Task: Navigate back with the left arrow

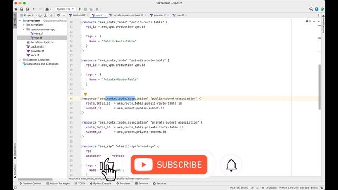Action: tap(34, 9)
